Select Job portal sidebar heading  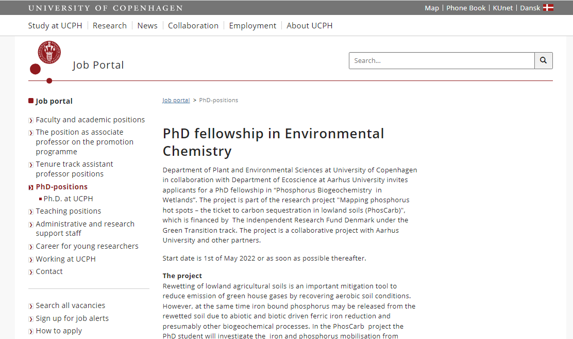click(54, 101)
